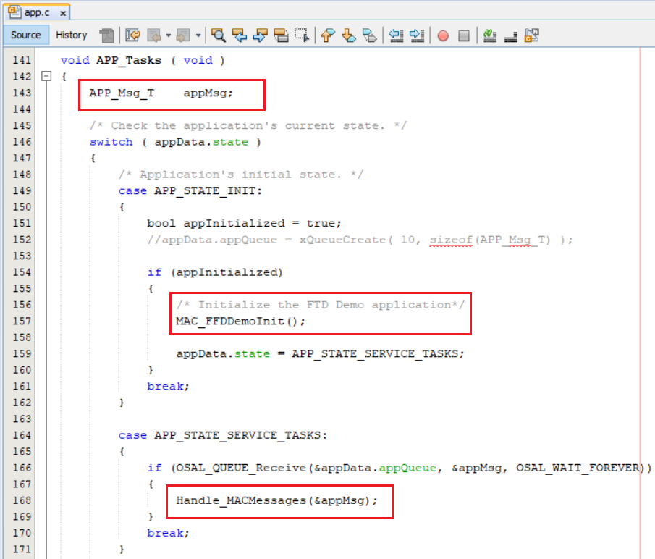Screen dimensions: 655x559
Task: Comment out the selected lines
Action: pos(490,35)
